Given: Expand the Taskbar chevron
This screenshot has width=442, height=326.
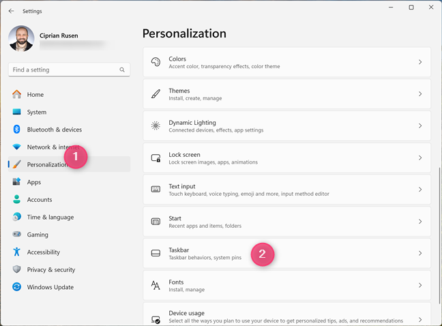Looking at the screenshot, I should tap(420, 253).
